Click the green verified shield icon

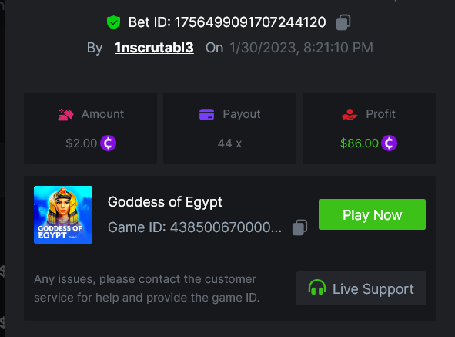click(x=113, y=22)
